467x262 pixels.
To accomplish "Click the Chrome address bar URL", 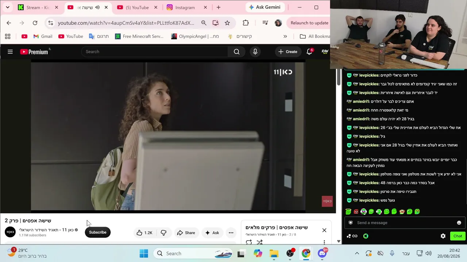I will [x=126, y=23].
